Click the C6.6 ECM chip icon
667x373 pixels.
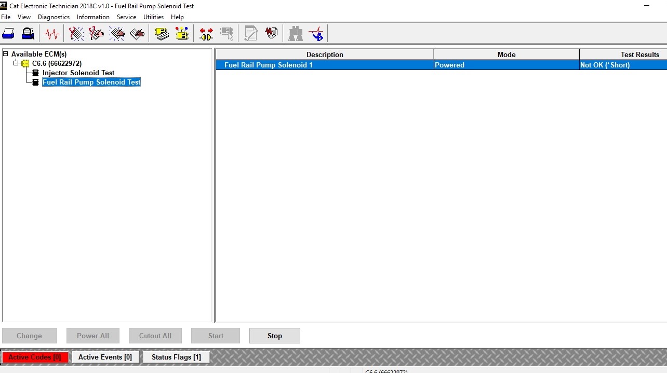coord(25,63)
